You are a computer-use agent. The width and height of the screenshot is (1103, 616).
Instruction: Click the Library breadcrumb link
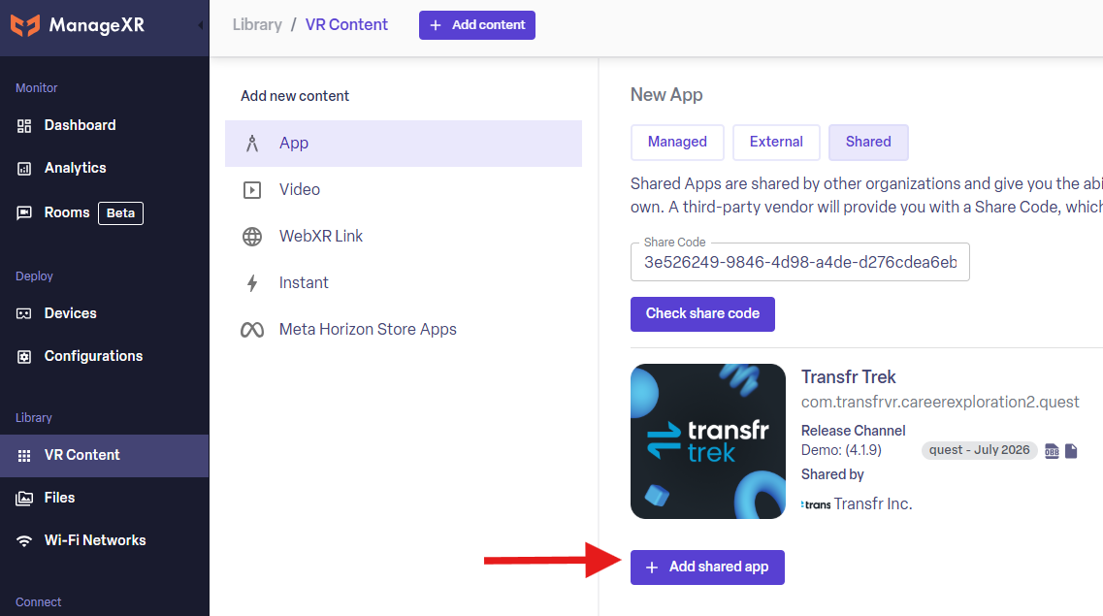coord(257,24)
